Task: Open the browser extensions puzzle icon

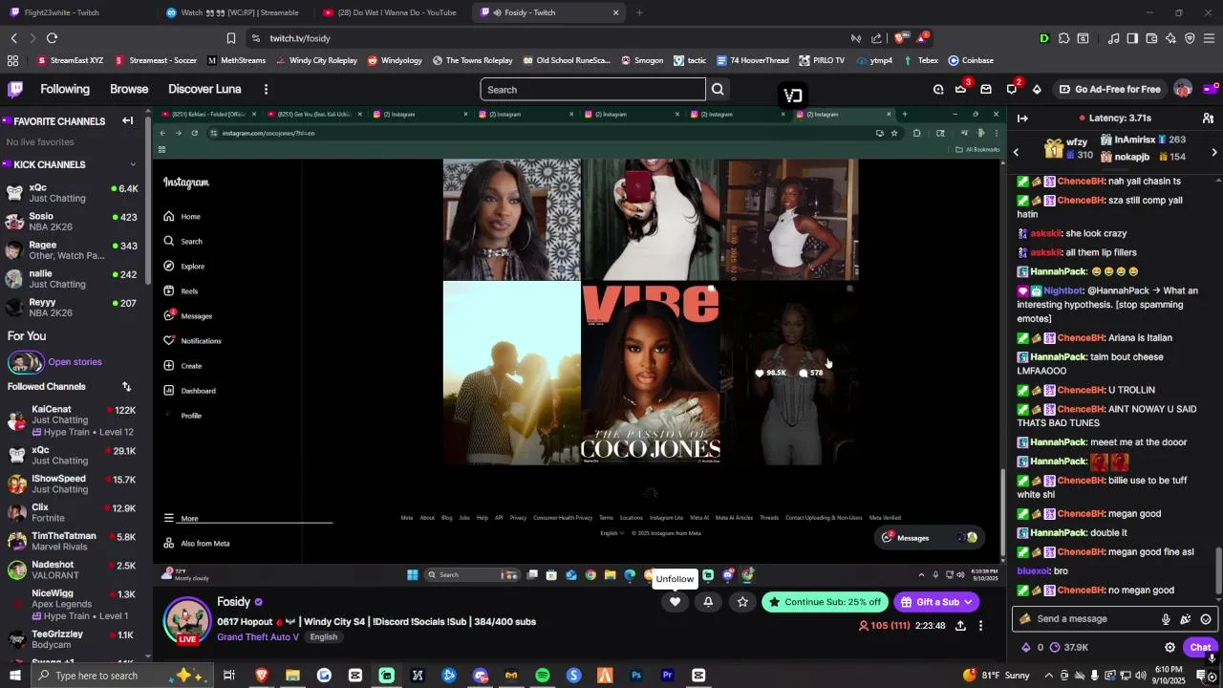Action: (x=1063, y=38)
